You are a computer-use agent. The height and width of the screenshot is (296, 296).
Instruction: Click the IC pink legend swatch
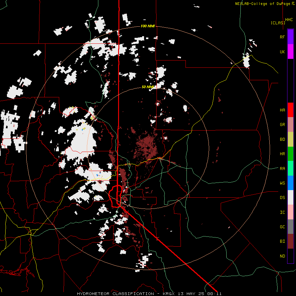(290, 212)
